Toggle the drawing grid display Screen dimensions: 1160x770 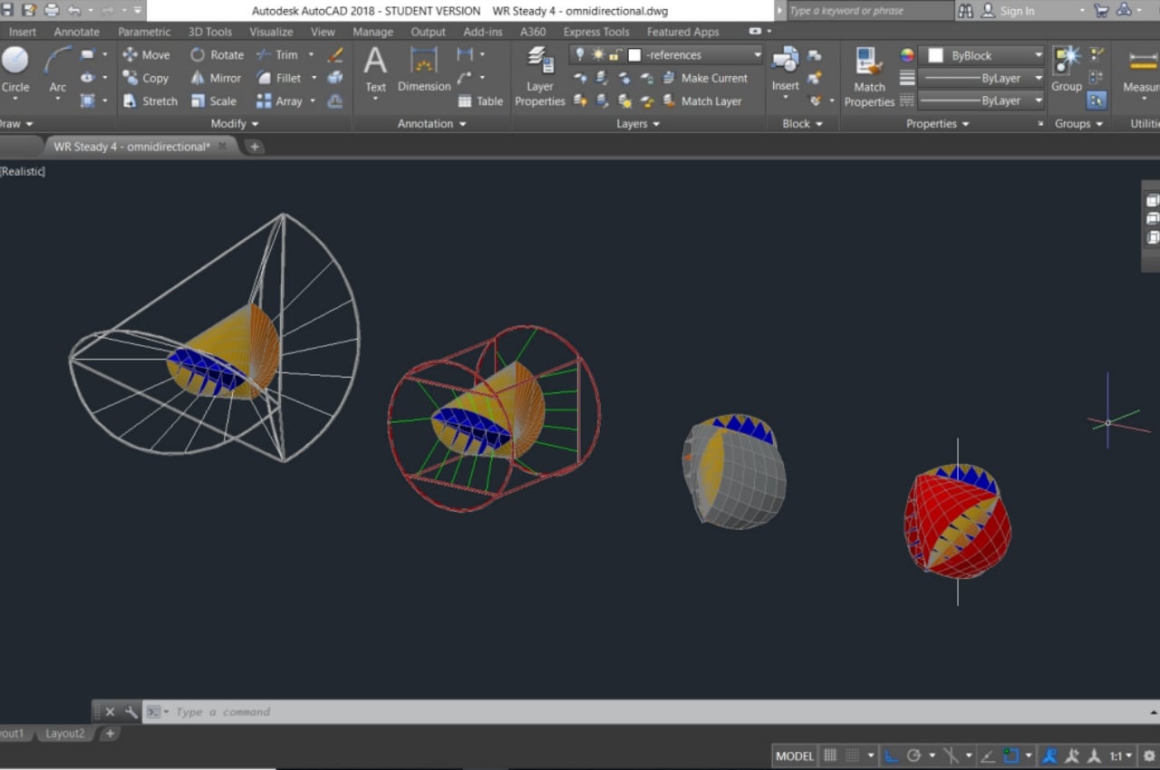coord(830,756)
